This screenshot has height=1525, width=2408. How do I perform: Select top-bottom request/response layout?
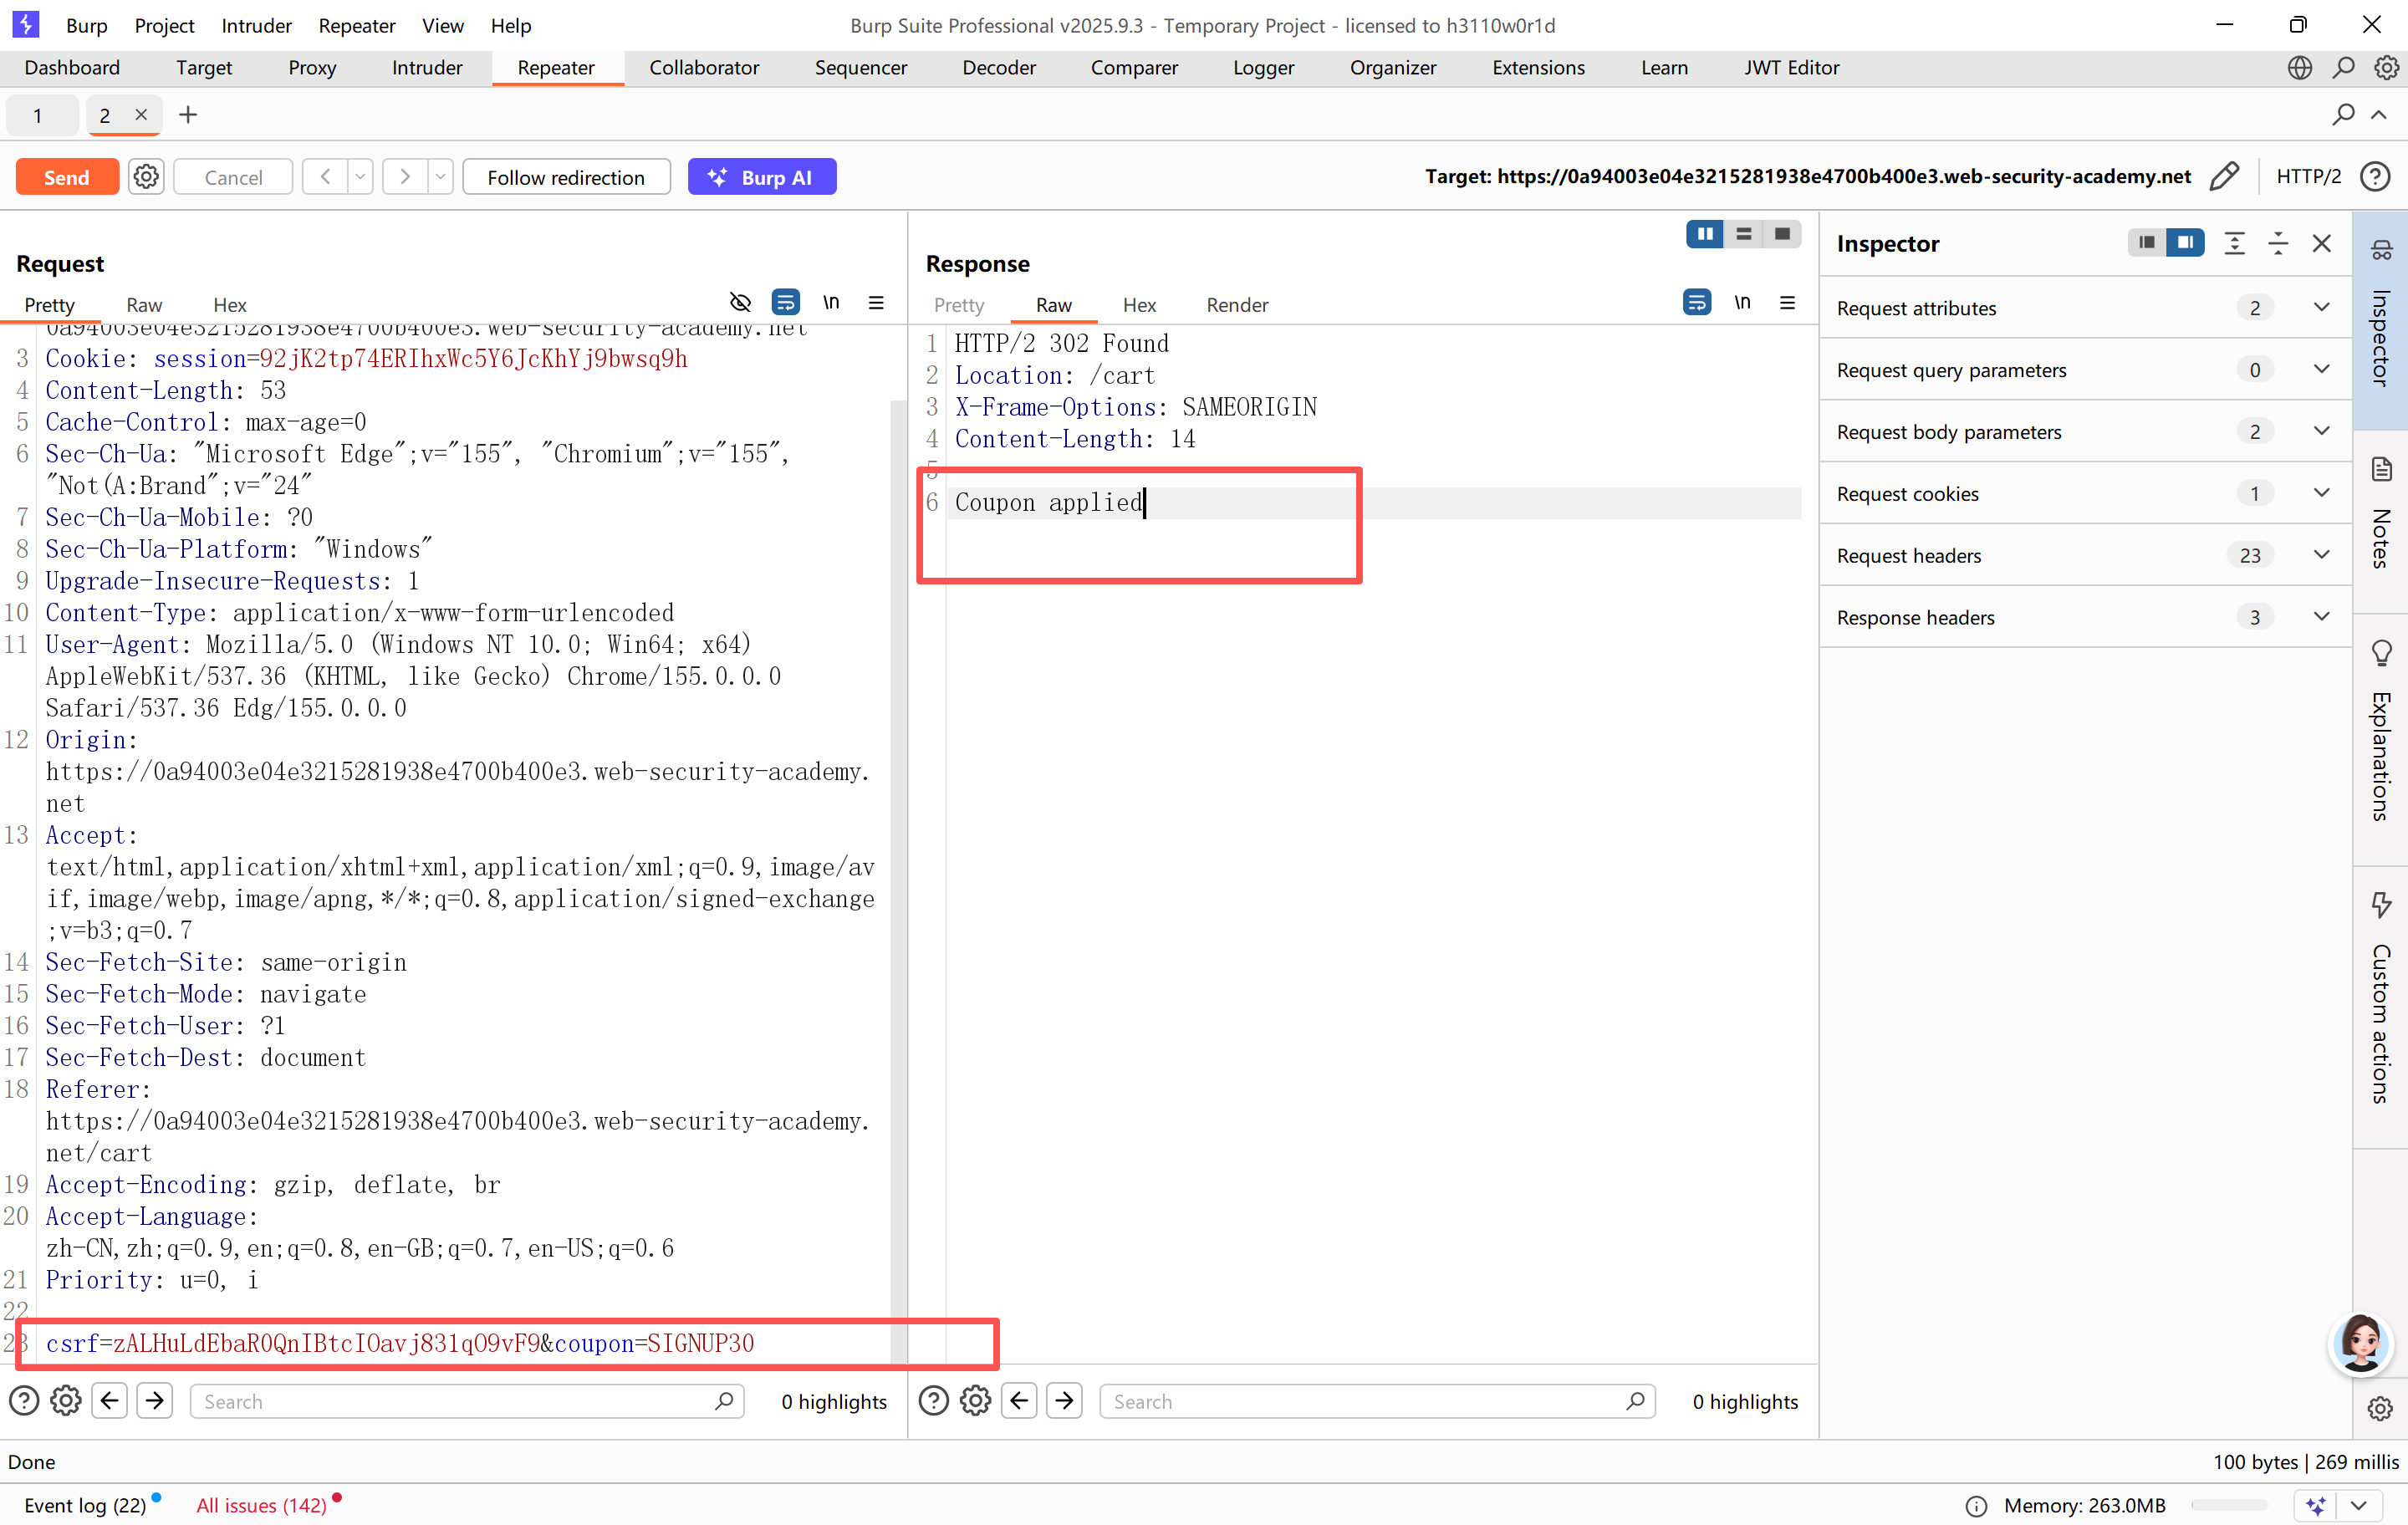1744,234
